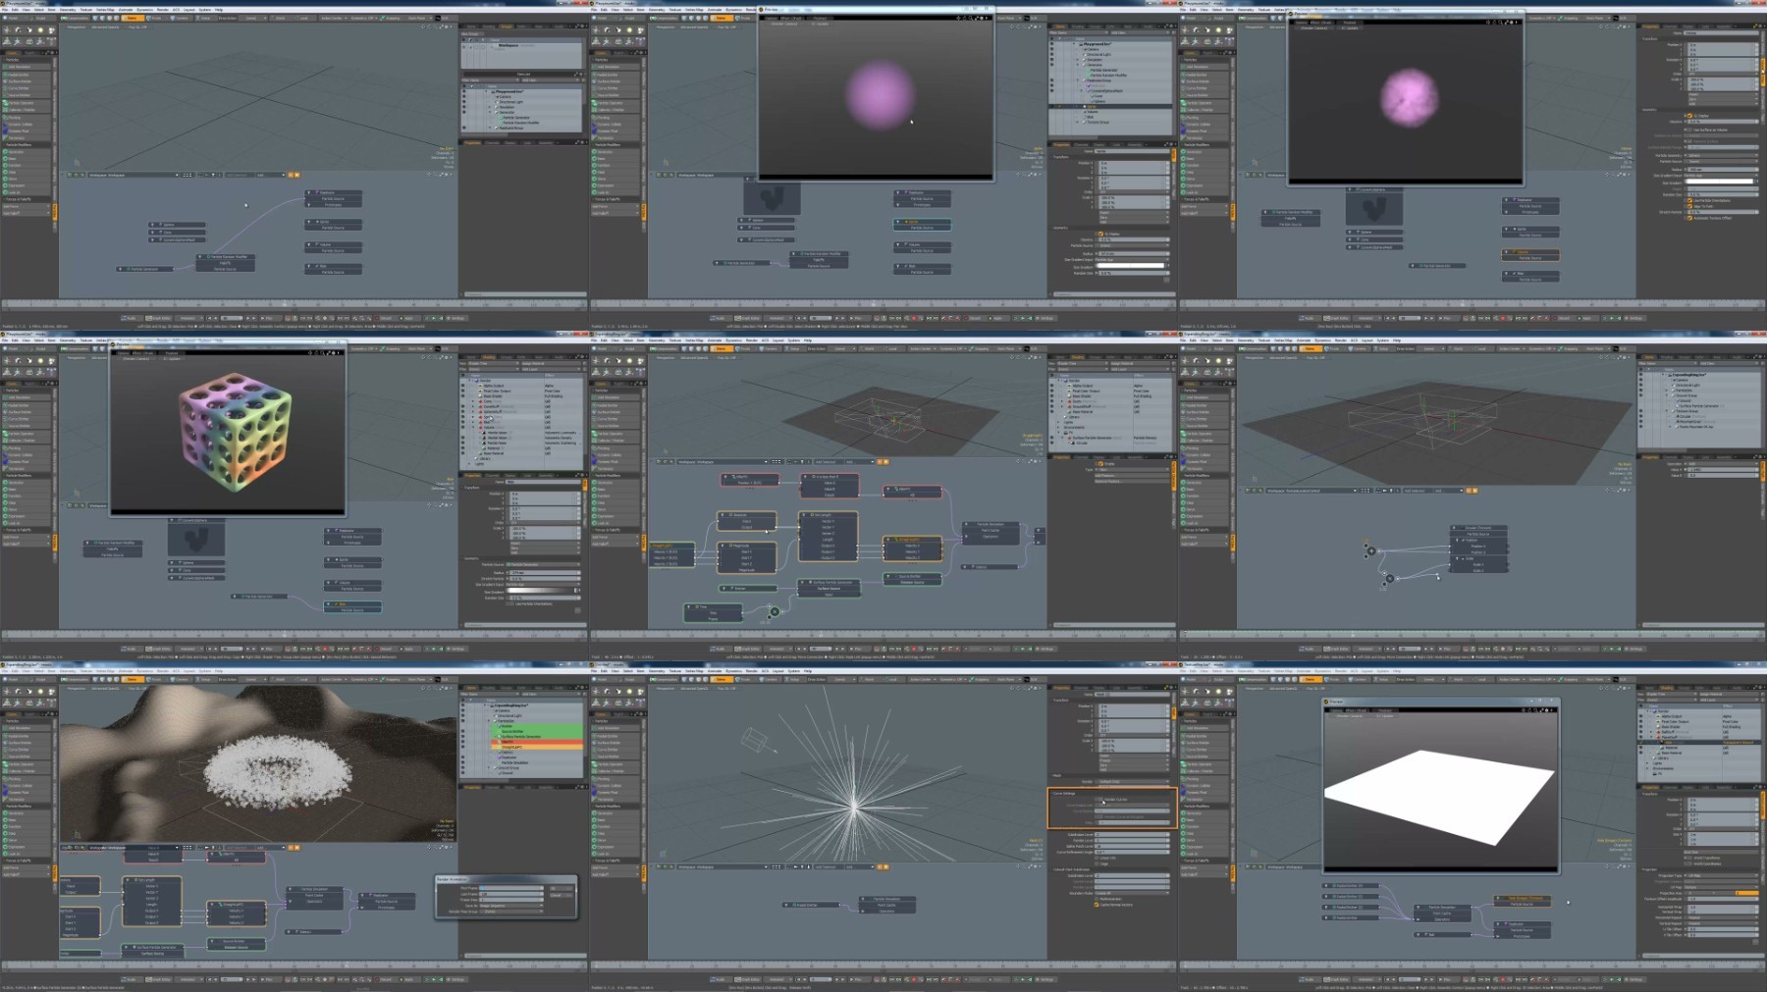Open Add Falloff dropdown in colorful cube window
Screen dimensions: 1767x992
(27, 544)
